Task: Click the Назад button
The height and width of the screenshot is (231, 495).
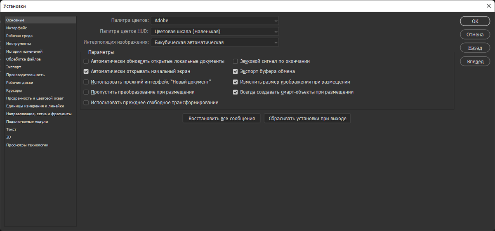Action: click(x=475, y=48)
